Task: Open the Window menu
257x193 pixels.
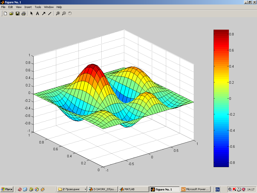Action: click(49, 7)
